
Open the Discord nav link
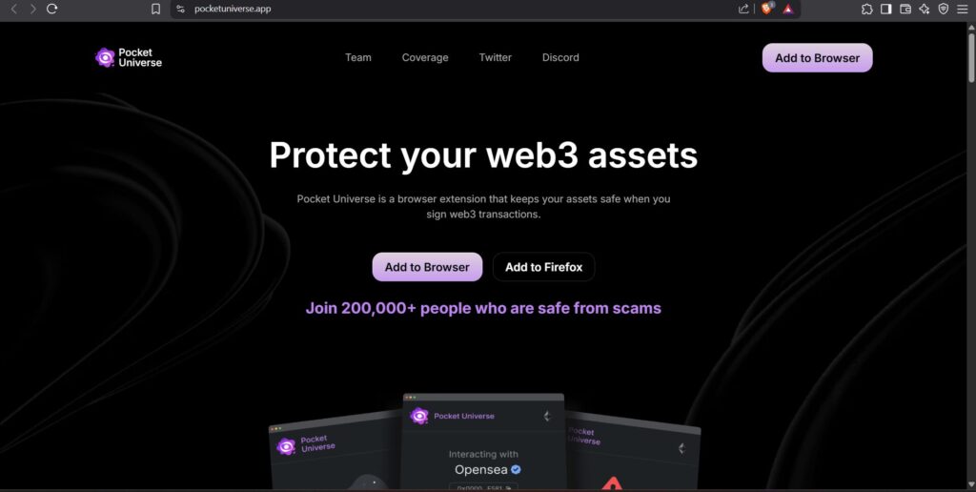[x=560, y=57]
